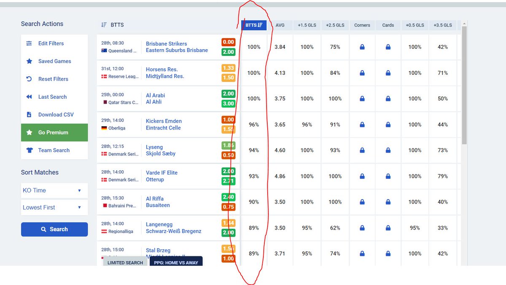The width and height of the screenshot is (506, 285).
Task: Click the Corners lock icon for Kickers Emden
Action: tap(362, 125)
